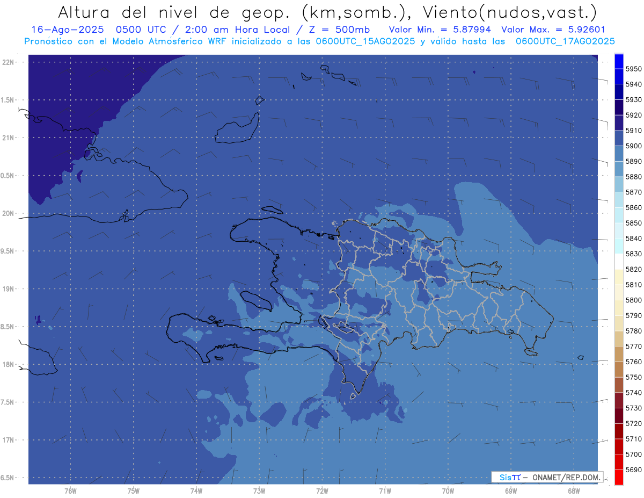Click 'Valor Min. = 5.87994'

coord(439,30)
